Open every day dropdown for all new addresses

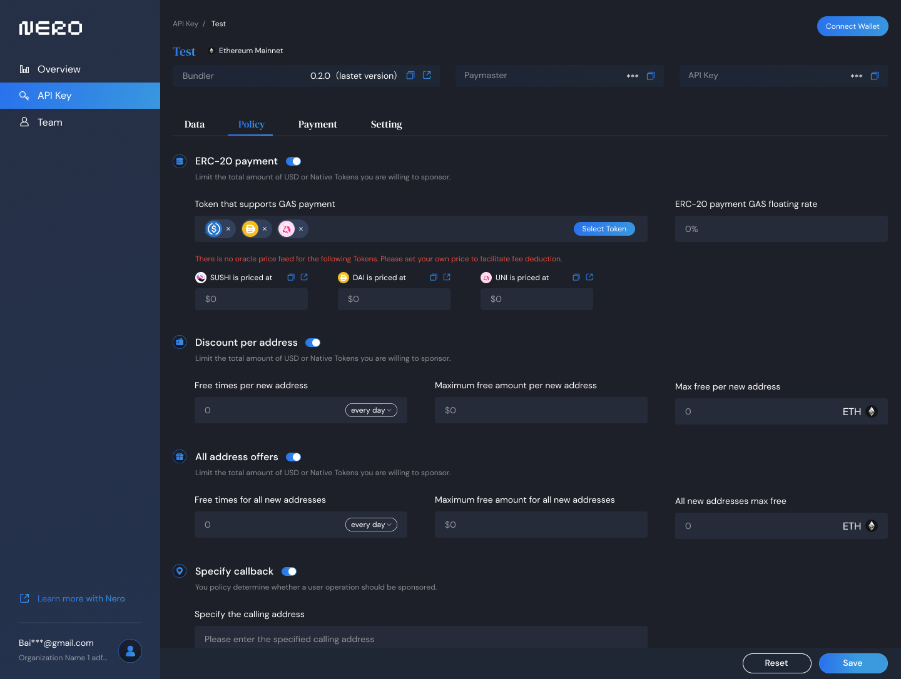coord(371,525)
